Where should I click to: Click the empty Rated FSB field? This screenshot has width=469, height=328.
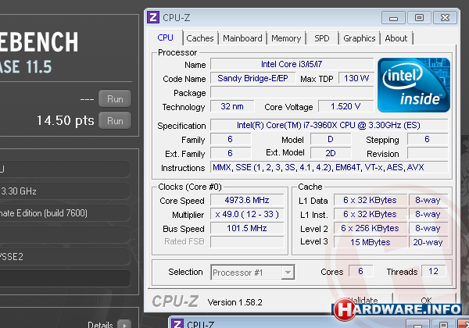247,241
